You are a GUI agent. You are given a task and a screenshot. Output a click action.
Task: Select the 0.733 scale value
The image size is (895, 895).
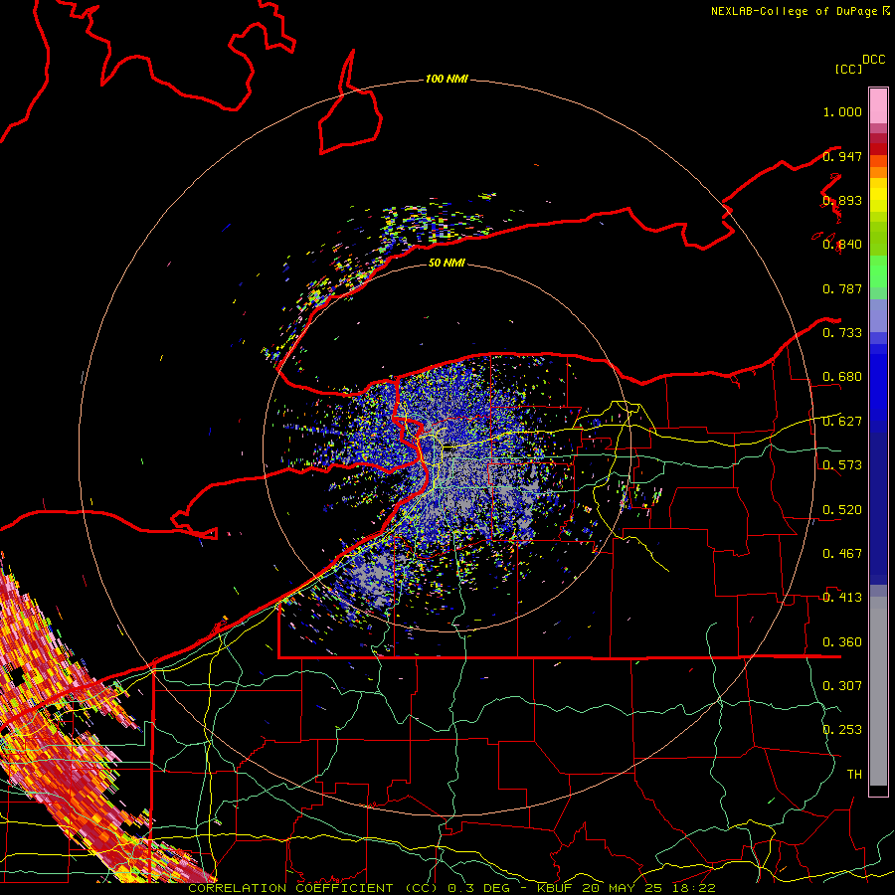[x=842, y=333]
